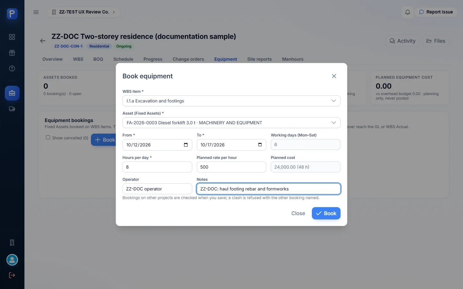Switch to the Manhours tab
The image size is (463, 289).
pyautogui.click(x=293, y=59)
